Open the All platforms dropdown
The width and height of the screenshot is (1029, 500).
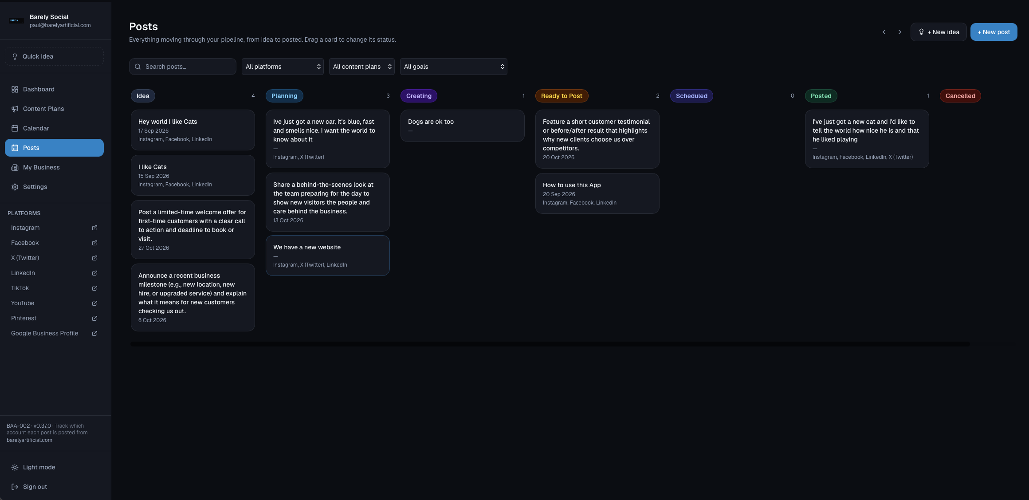pyautogui.click(x=283, y=67)
